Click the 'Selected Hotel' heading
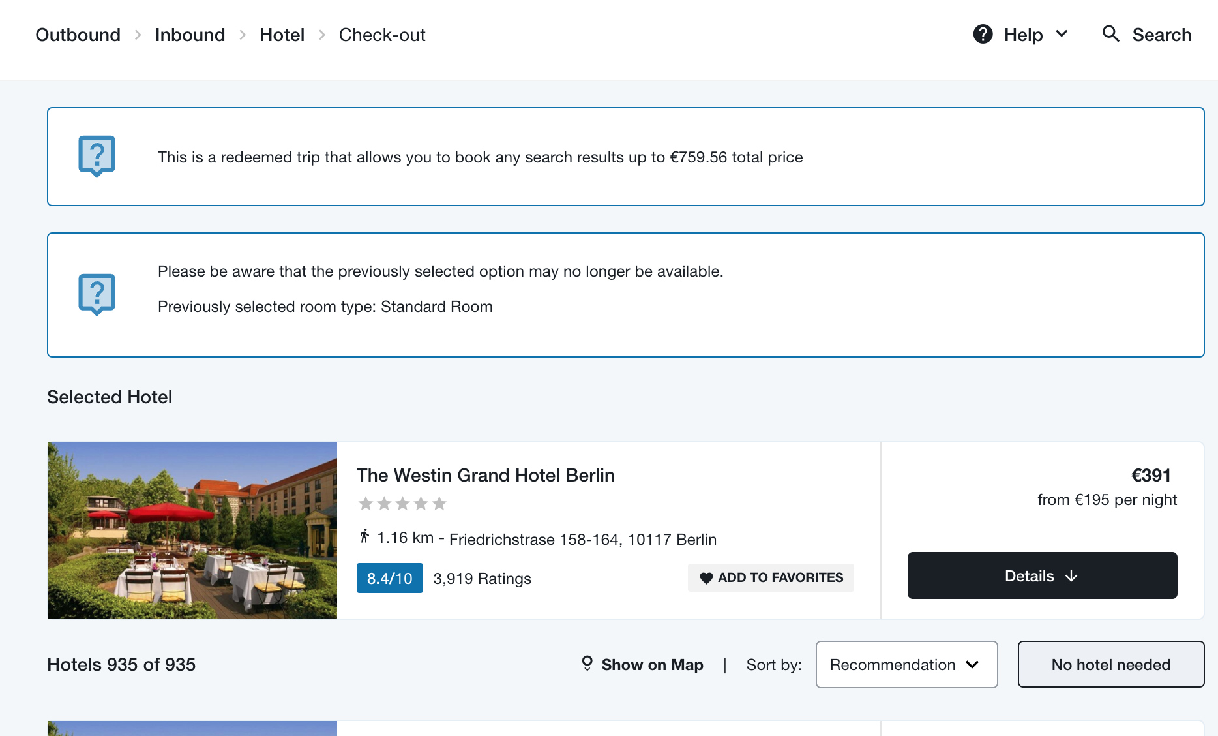This screenshot has height=736, width=1218. coord(110,397)
